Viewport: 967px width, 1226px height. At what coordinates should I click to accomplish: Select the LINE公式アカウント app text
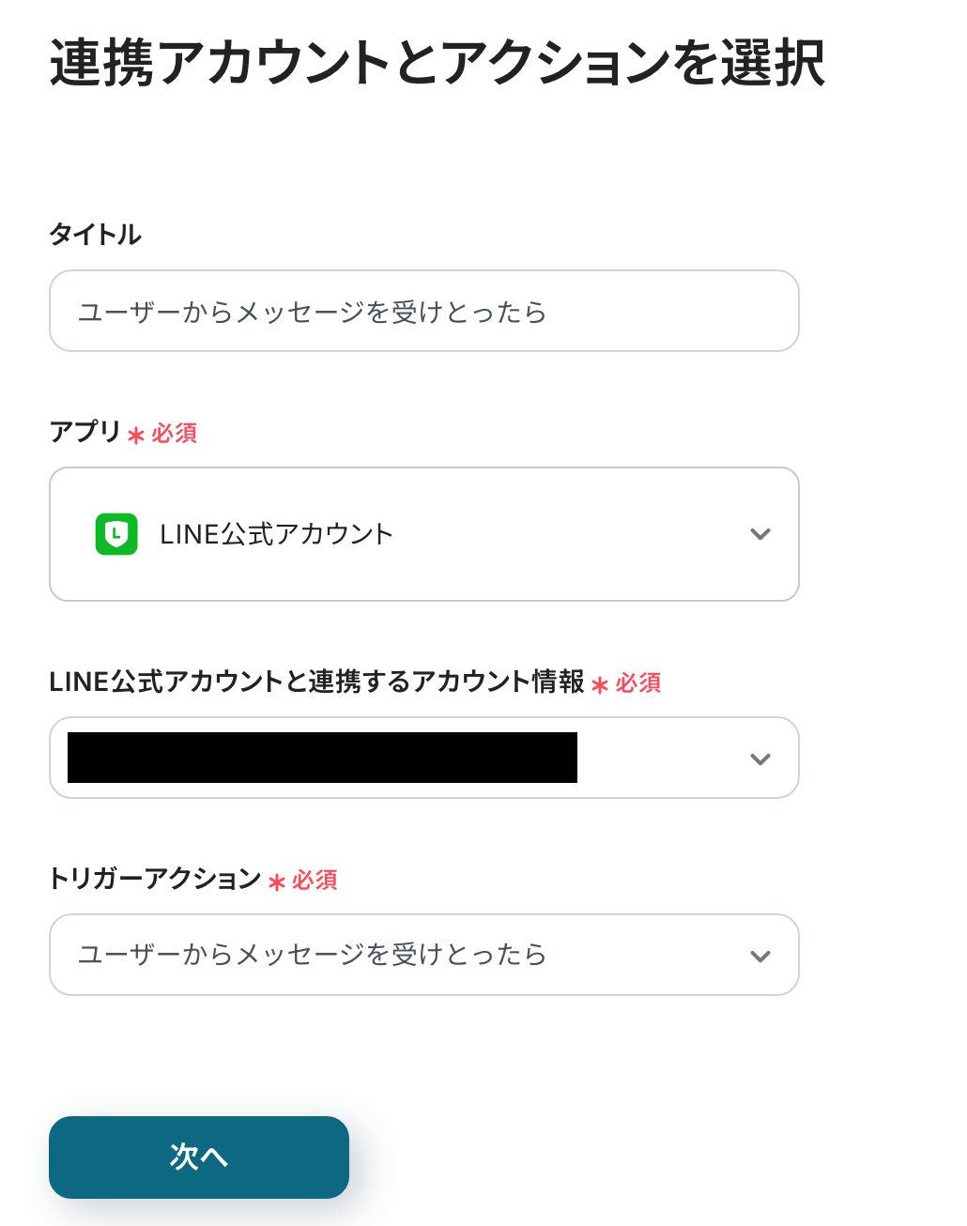pos(276,534)
